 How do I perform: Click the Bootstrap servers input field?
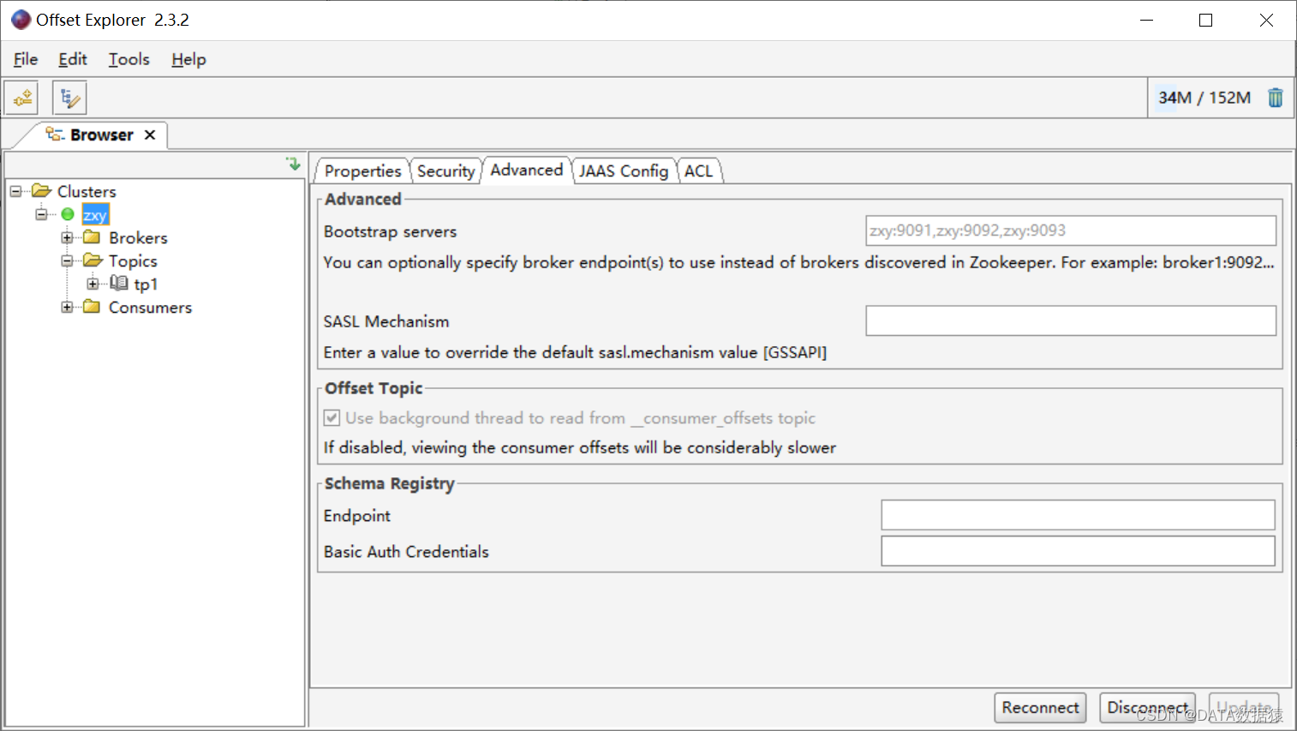pyautogui.click(x=1071, y=231)
